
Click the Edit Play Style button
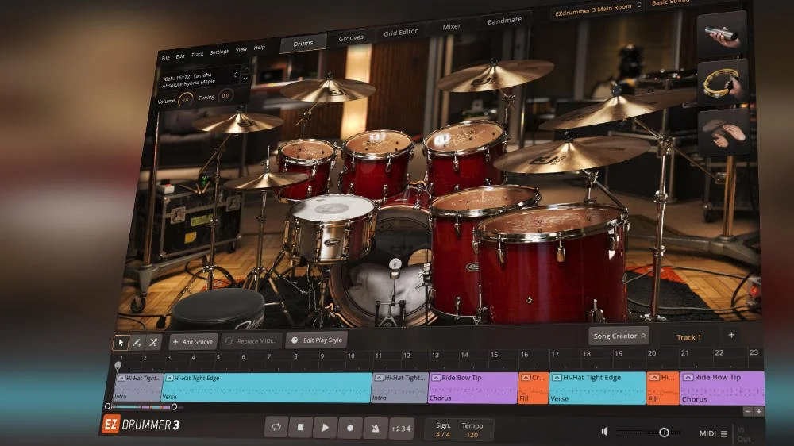[x=317, y=340]
